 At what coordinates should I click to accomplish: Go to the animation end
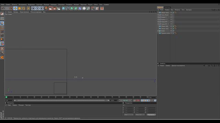(131, 100)
